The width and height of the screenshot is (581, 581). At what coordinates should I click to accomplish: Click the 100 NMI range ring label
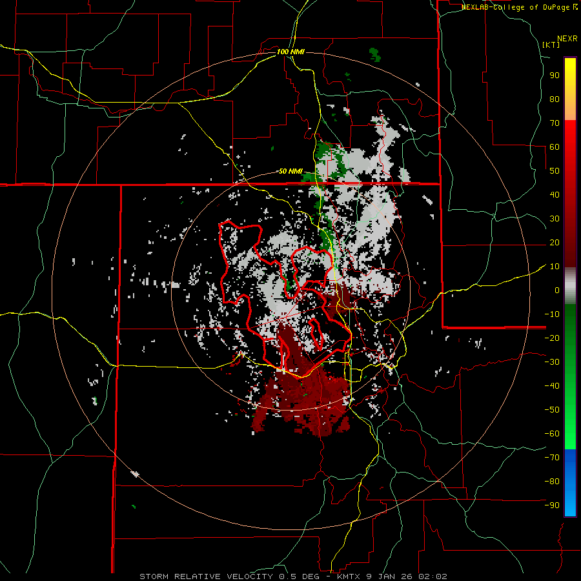click(290, 51)
